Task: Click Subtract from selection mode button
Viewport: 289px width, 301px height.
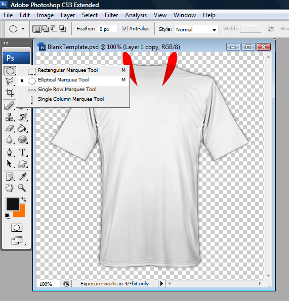Action: pyautogui.click(x=54, y=29)
